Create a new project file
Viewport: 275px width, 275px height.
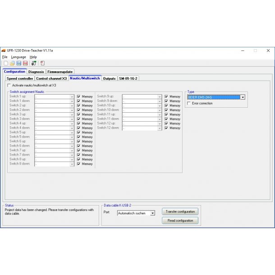[x=6, y=63]
